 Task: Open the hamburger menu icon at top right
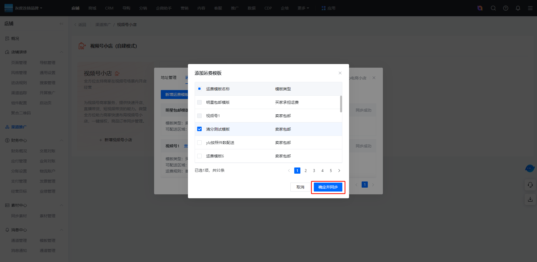tap(530, 8)
